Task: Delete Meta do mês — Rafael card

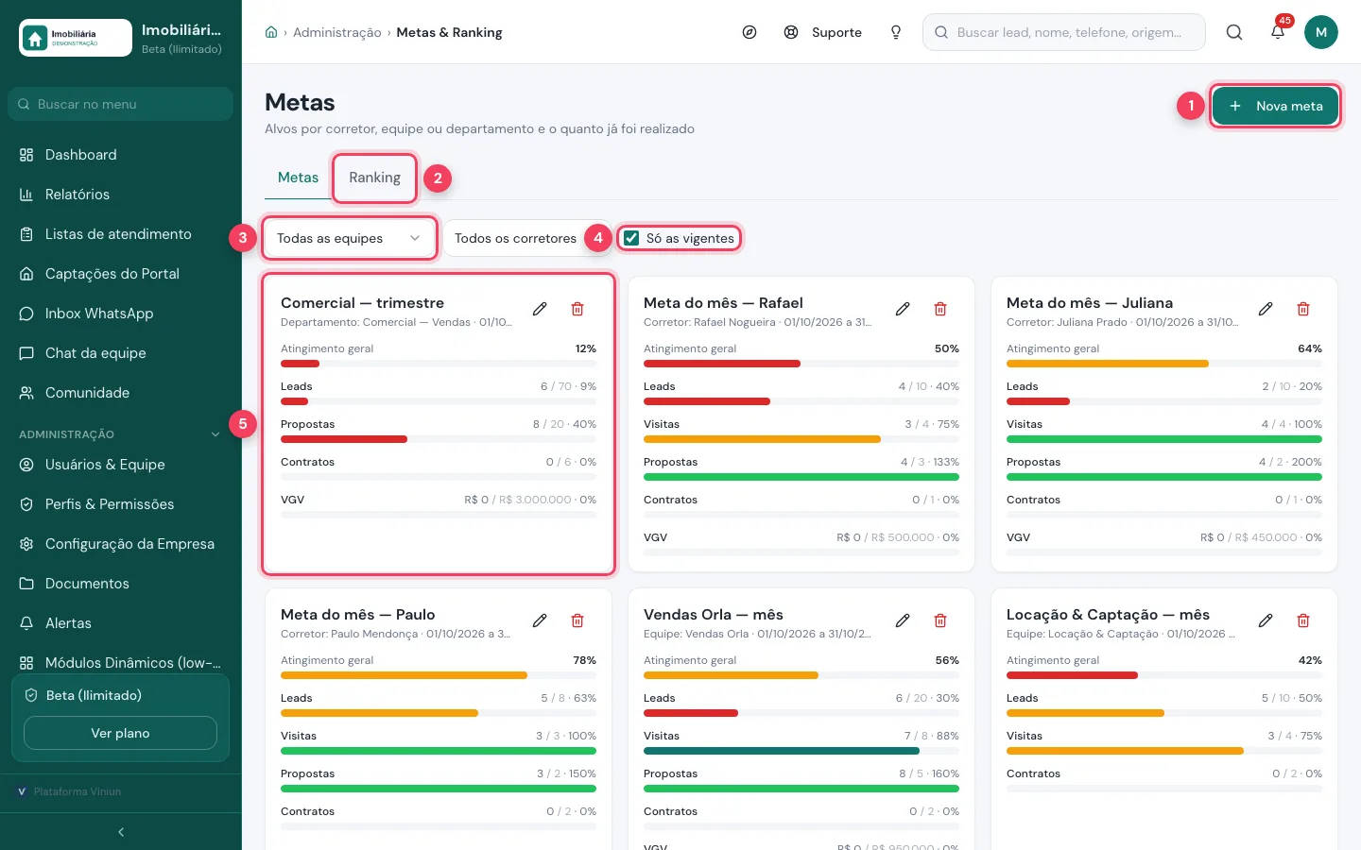Action: (940, 309)
